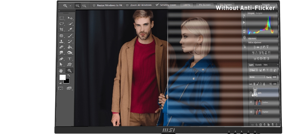Activate the Hand tool
This screenshot has height=134, width=299.
tap(61, 71)
